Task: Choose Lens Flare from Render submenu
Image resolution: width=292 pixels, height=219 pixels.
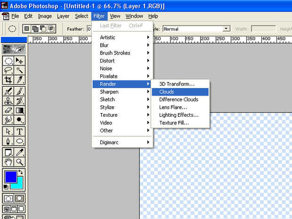Action: click(x=180, y=107)
